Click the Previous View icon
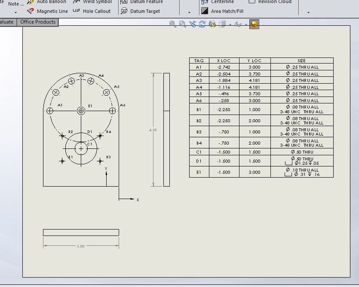 [192, 24]
